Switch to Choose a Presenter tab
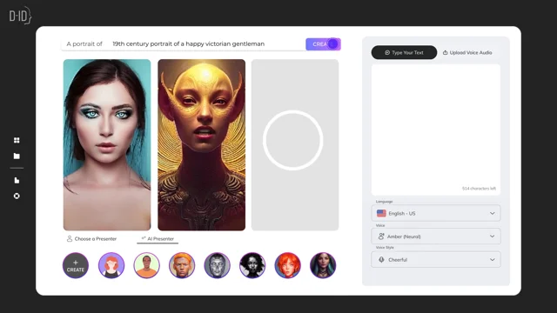Viewport: 557px width, 313px height. (x=91, y=239)
